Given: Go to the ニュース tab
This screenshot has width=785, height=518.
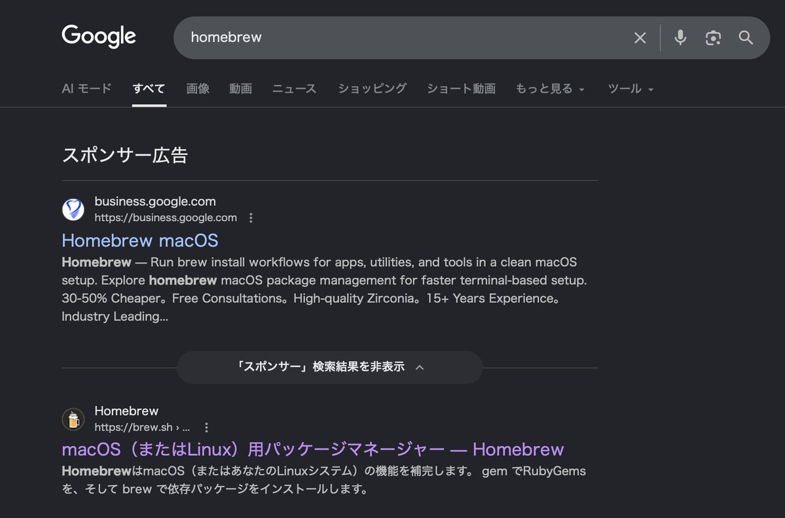Looking at the screenshot, I should click(295, 88).
